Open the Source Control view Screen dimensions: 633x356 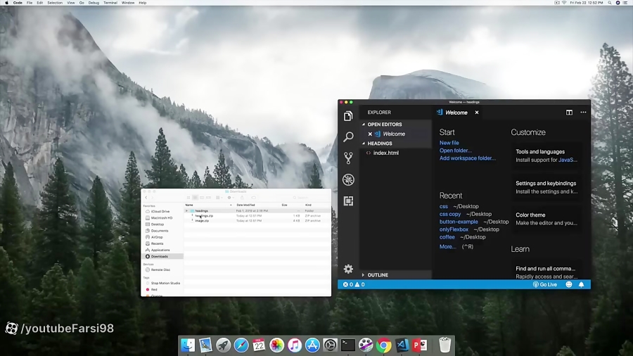[348, 158]
